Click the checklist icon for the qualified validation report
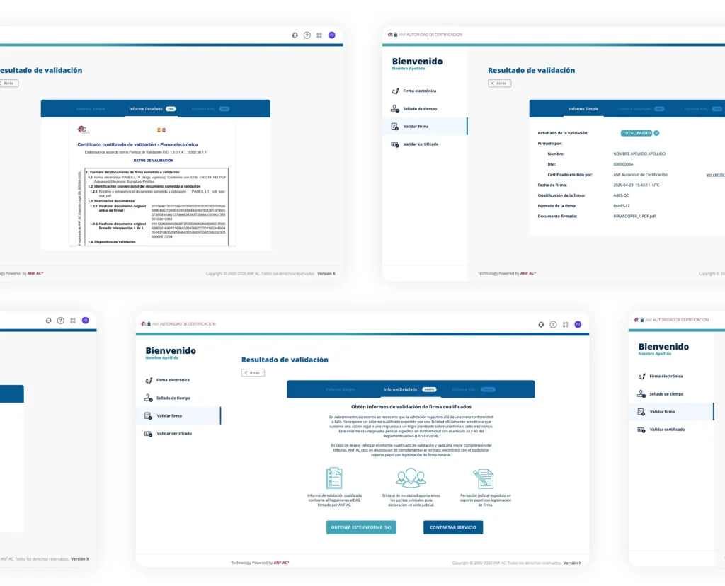Viewport: 725px width, 586px height. click(334, 479)
